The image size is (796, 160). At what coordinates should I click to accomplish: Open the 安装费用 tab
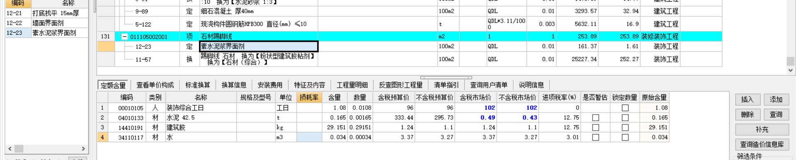pyautogui.click(x=270, y=85)
